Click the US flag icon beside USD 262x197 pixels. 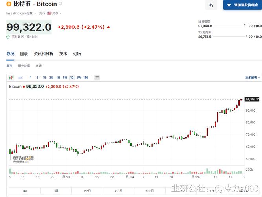pyautogui.click(x=49, y=13)
